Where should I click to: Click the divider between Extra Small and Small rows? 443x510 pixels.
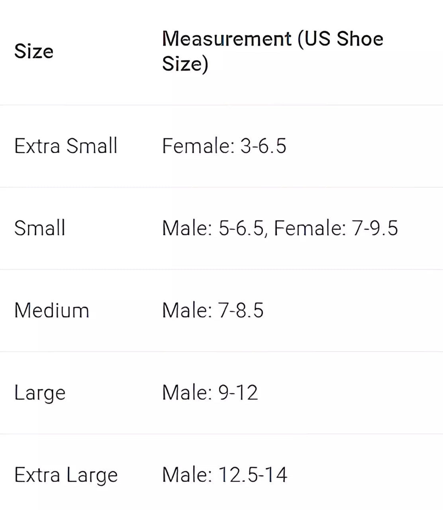coord(221,187)
